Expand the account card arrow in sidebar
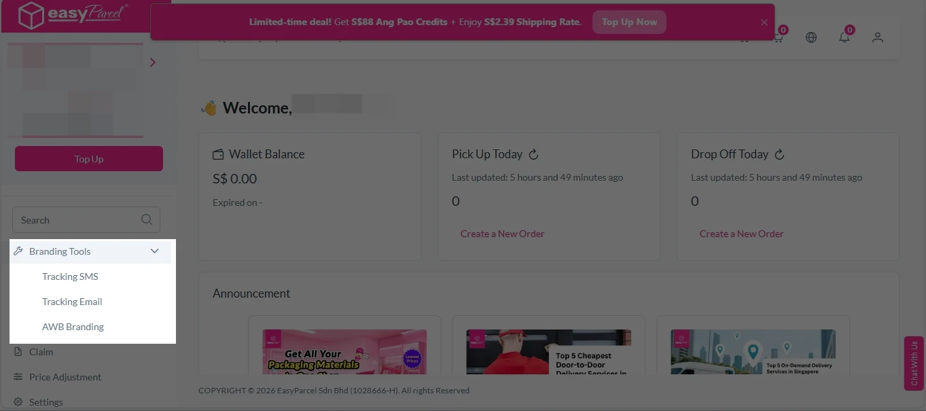 point(152,62)
